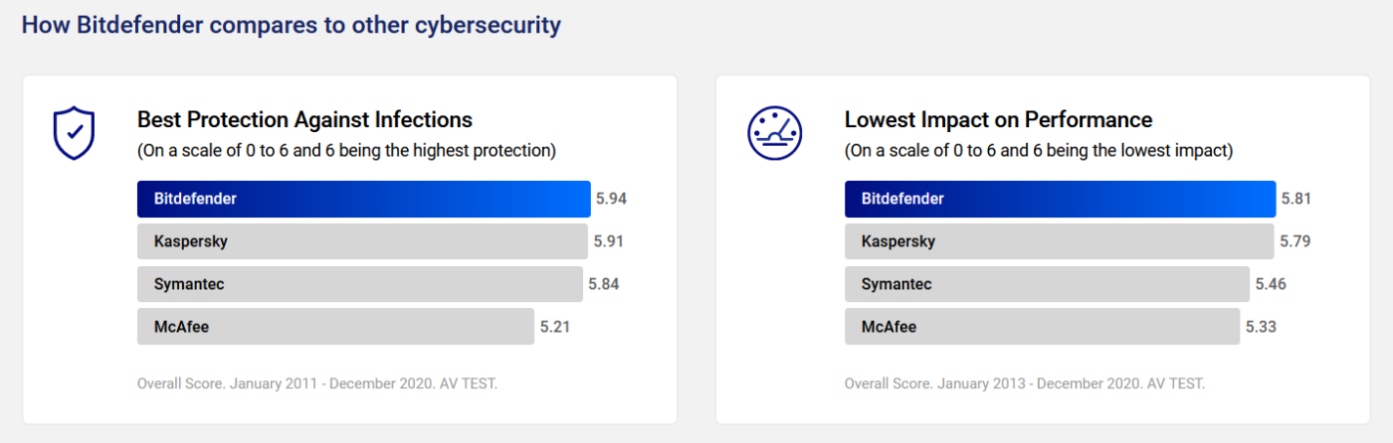Click the 5.21 McAfee protection score

[555, 327]
